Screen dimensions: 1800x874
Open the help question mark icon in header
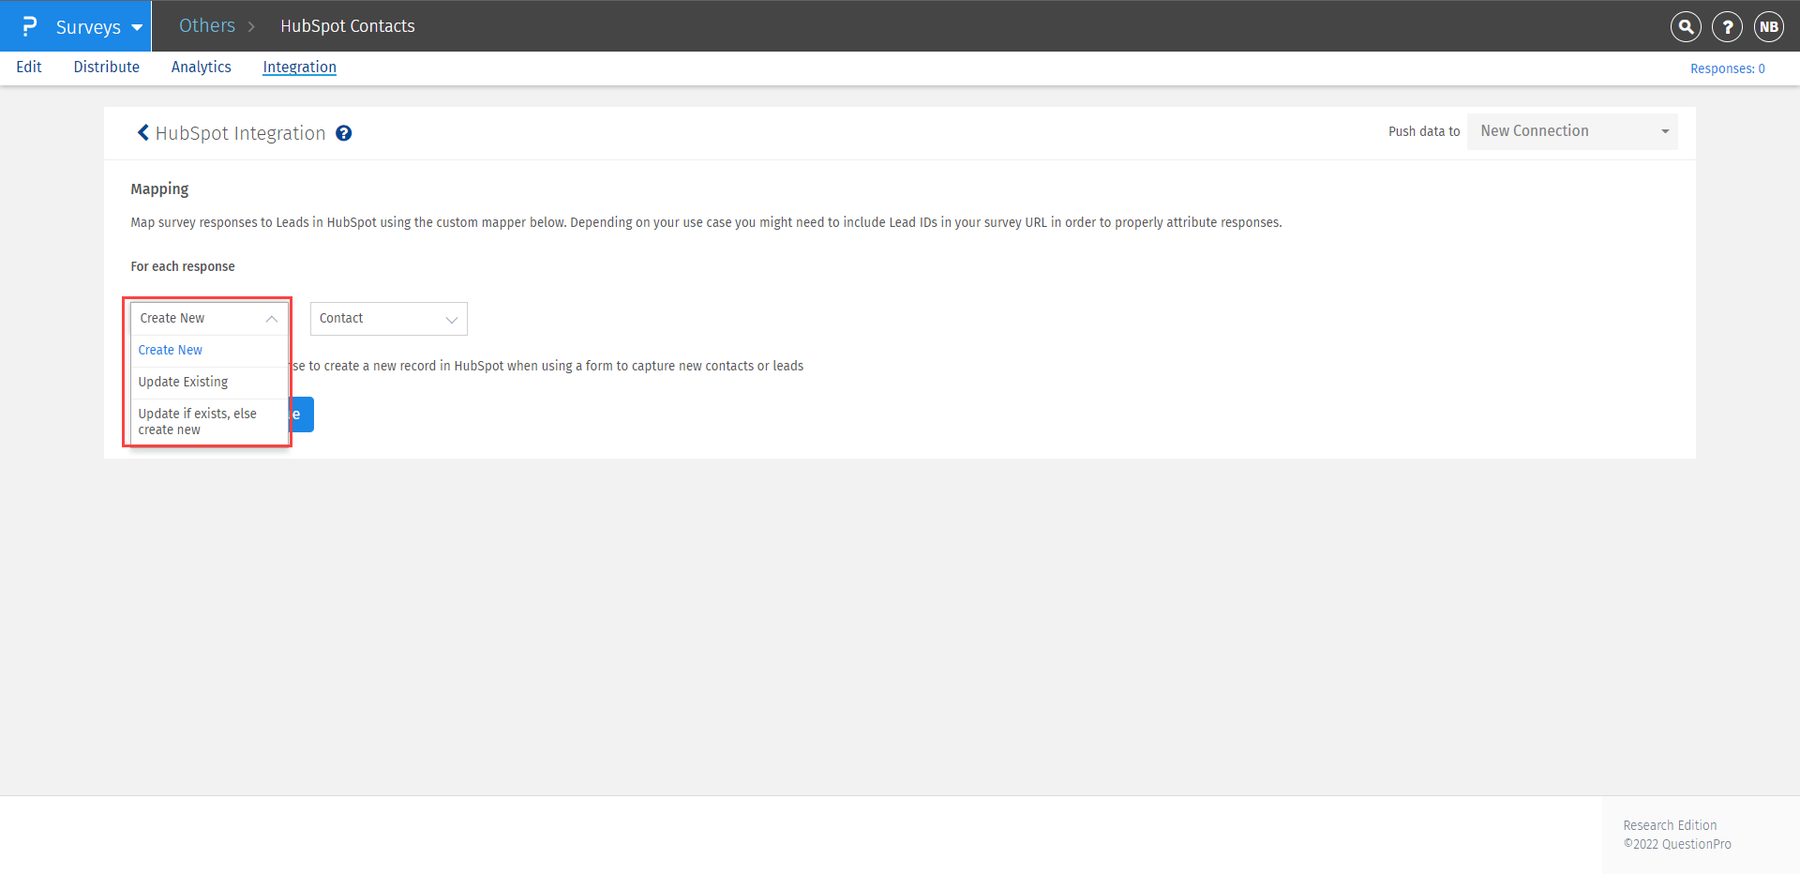[1727, 26]
